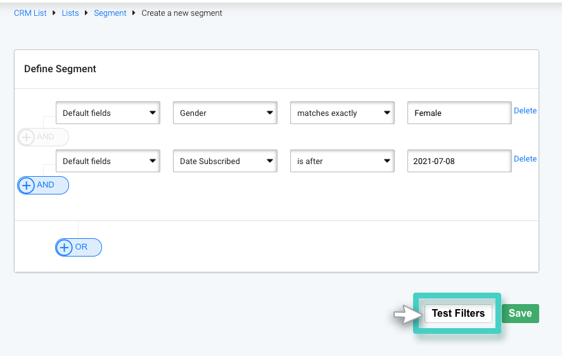562x356 pixels.
Task: Open the Default fields dropdown in the Gender row
Action: pyautogui.click(x=108, y=113)
